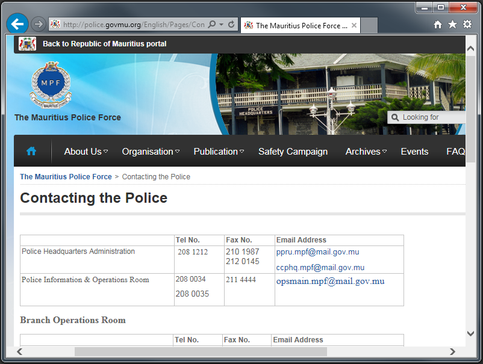Open Favorites star icon
483x364 pixels.
coord(452,24)
